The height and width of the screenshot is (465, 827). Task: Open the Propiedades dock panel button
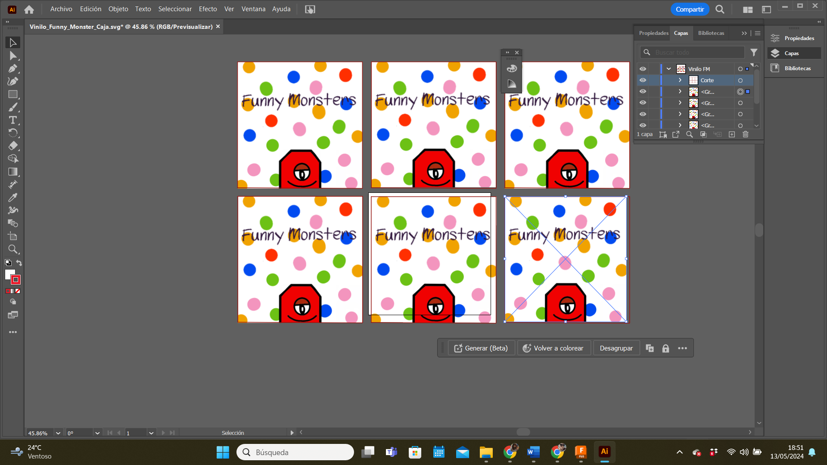pyautogui.click(x=793, y=38)
